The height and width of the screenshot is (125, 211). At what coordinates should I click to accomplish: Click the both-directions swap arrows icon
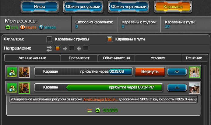[49, 49]
